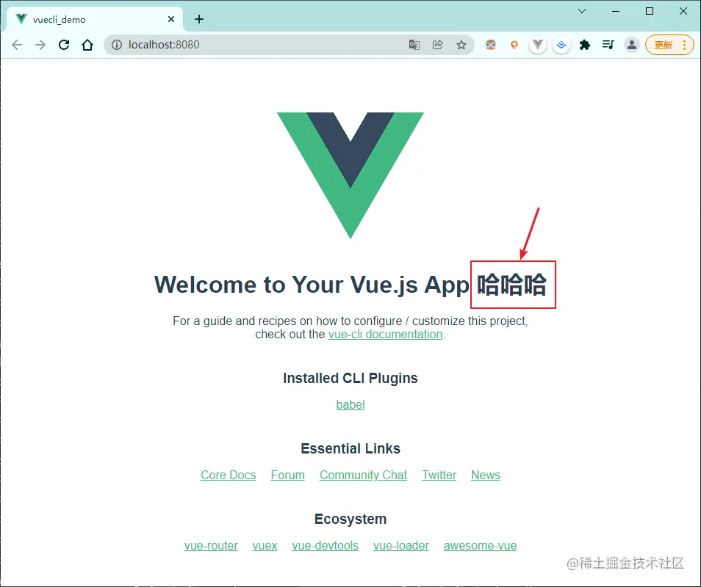This screenshot has height=587, width=701.
Task: Share this page icon in address bar
Action: [438, 45]
